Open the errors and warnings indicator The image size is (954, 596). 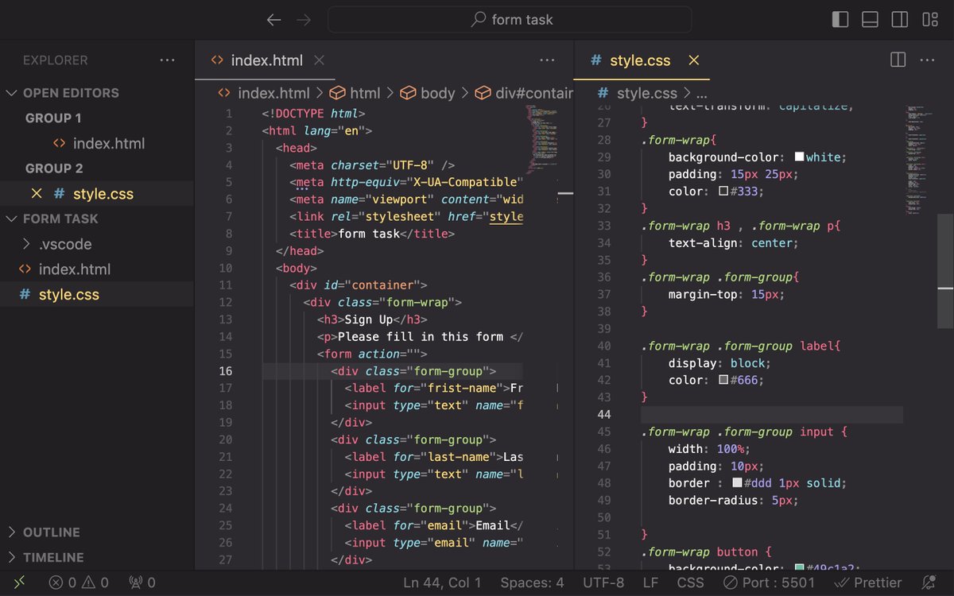(79, 582)
